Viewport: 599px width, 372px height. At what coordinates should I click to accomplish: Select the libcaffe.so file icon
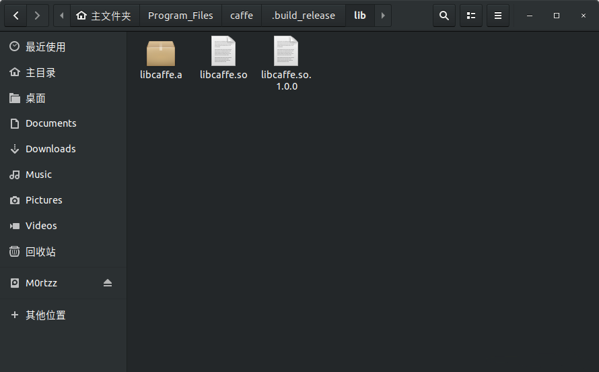point(223,51)
